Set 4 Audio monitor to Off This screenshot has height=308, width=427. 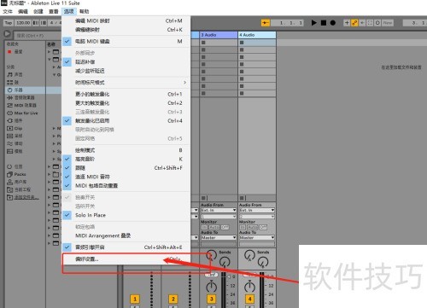click(x=263, y=227)
